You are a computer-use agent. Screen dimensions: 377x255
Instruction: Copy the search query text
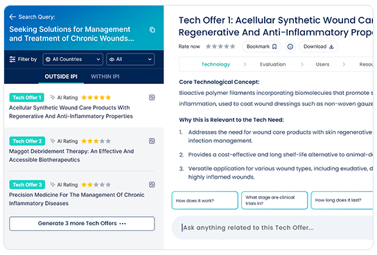click(152, 30)
